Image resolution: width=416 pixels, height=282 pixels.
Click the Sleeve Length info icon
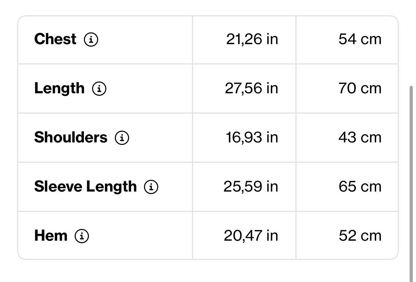click(x=151, y=187)
